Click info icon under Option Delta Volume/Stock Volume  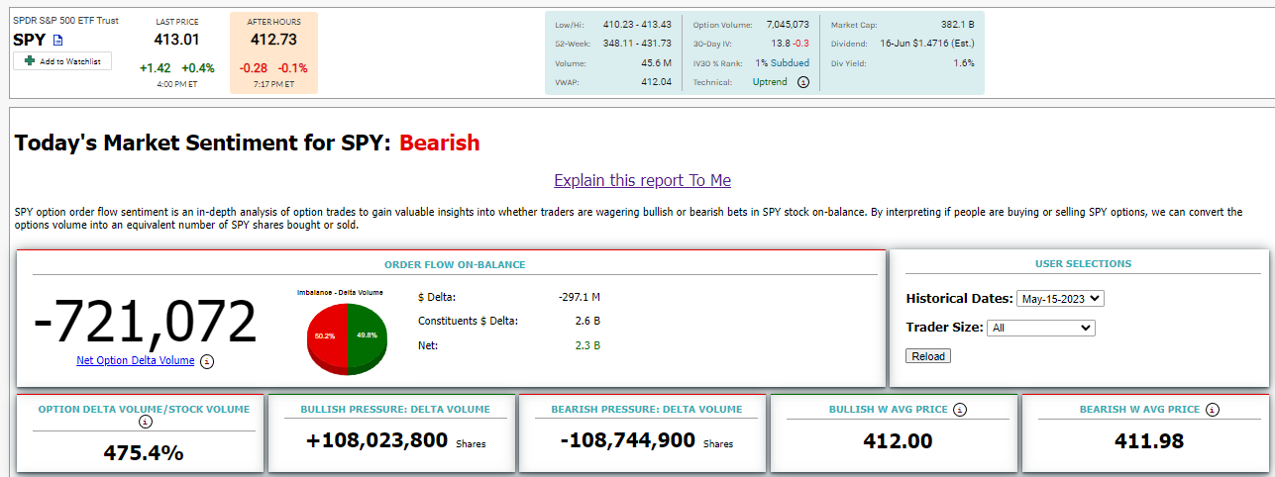[x=146, y=422]
